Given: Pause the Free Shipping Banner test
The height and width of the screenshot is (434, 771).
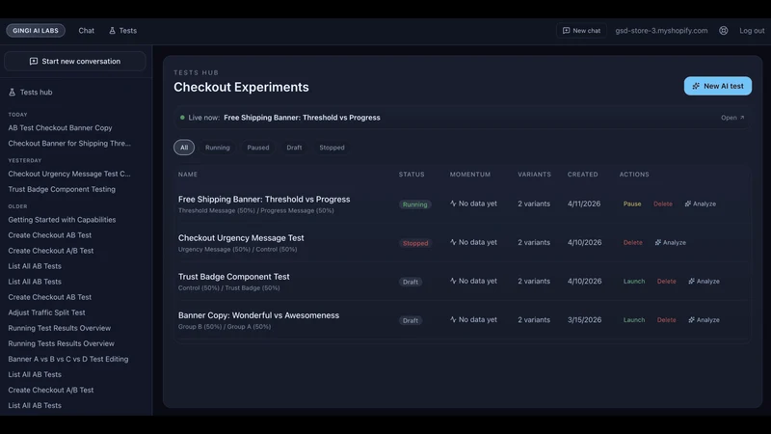Looking at the screenshot, I should pos(632,203).
